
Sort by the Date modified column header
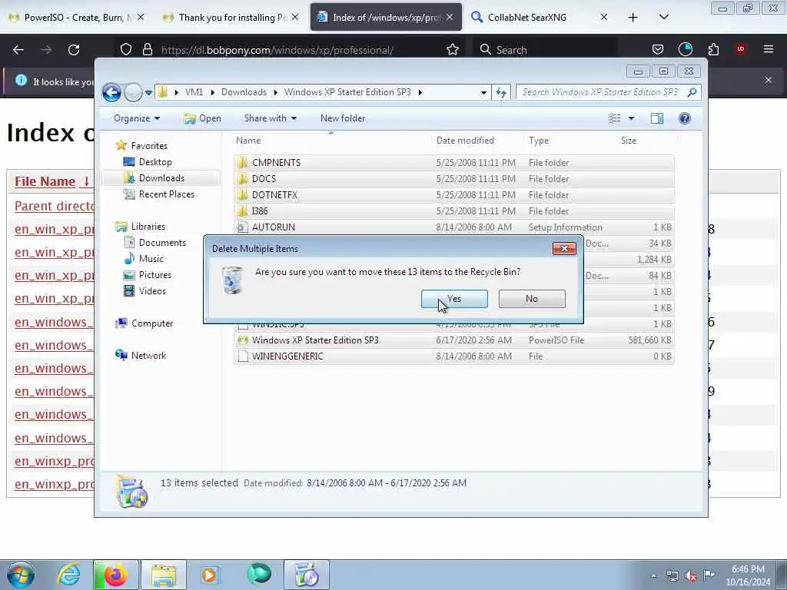(x=465, y=141)
